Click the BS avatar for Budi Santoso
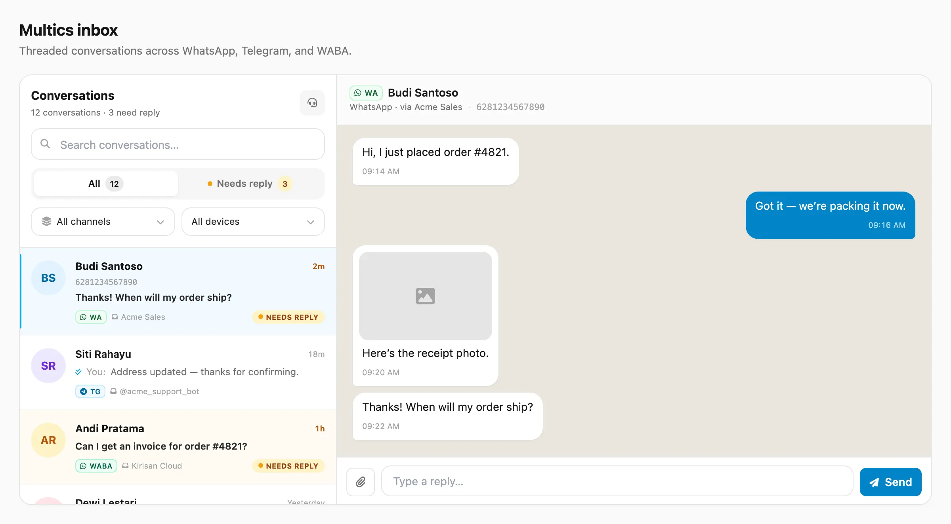 pos(48,278)
